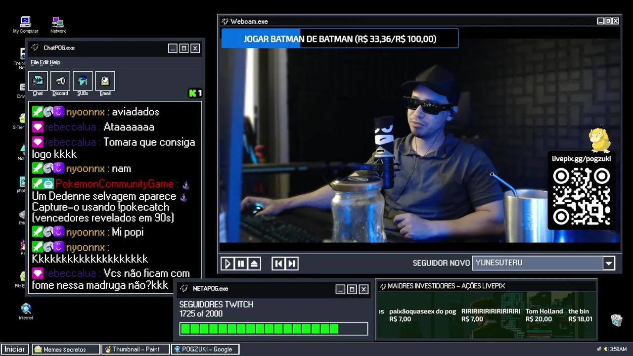This screenshot has height=356, width=633.
Task: Click the Eject button in Webcam.exe
Action: click(254, 264)
